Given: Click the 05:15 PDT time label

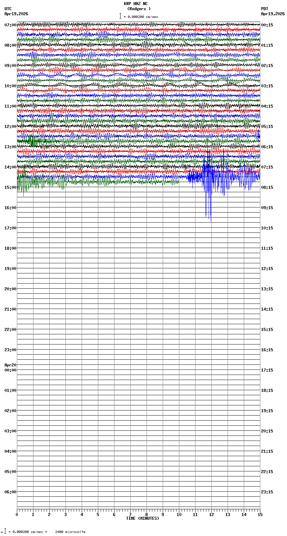Looking at the screenshot, I should tap(267, 127).
